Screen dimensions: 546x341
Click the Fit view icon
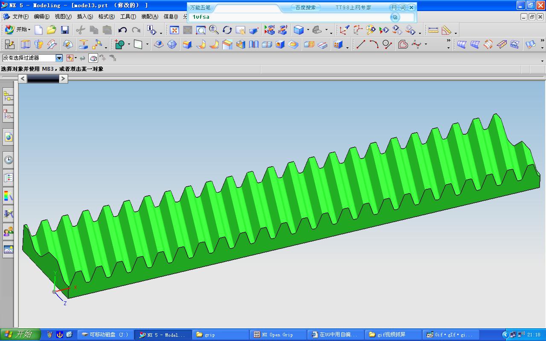[174, 30]
